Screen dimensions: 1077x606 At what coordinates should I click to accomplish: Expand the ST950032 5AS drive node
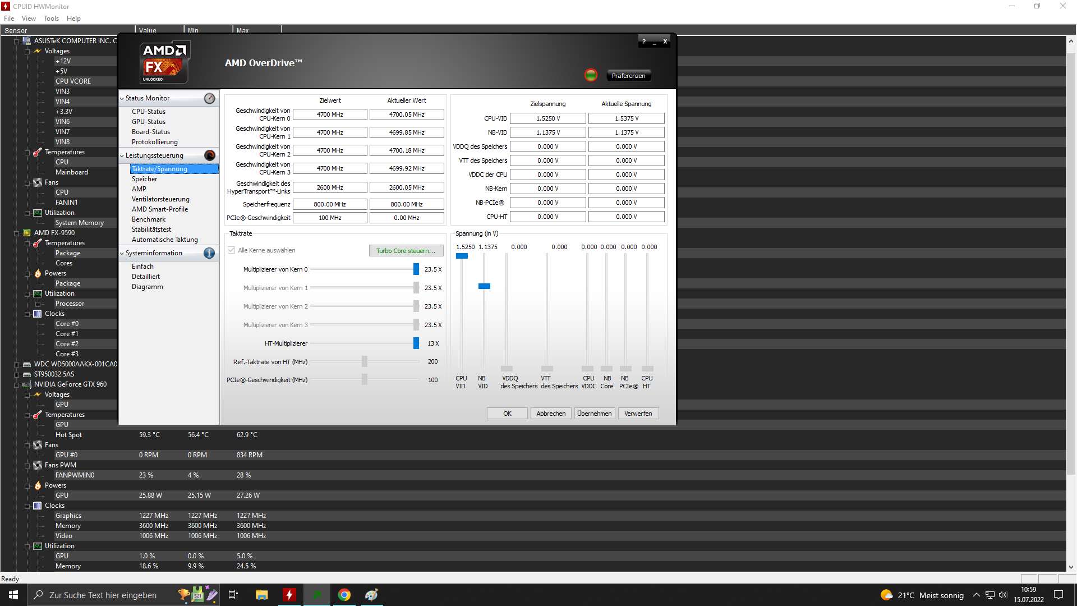(x=17, y=375)
